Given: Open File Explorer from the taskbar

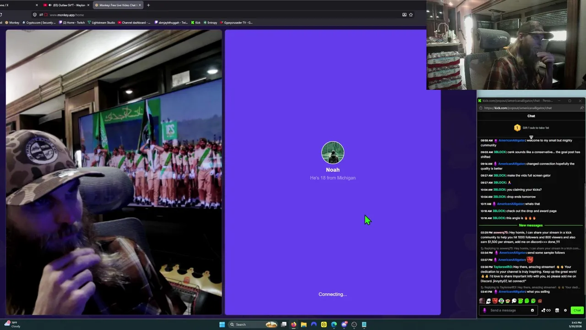Looking at the screenshot, I should pyautogui.click(x=304, y=324).
